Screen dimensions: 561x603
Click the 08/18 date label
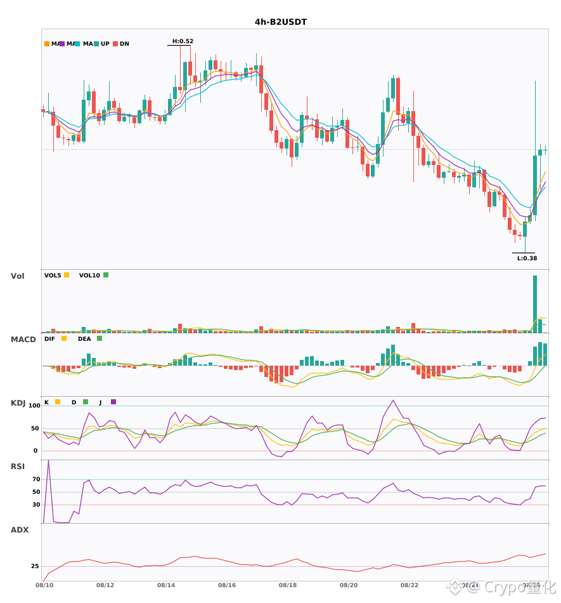(x=288, y=585)
